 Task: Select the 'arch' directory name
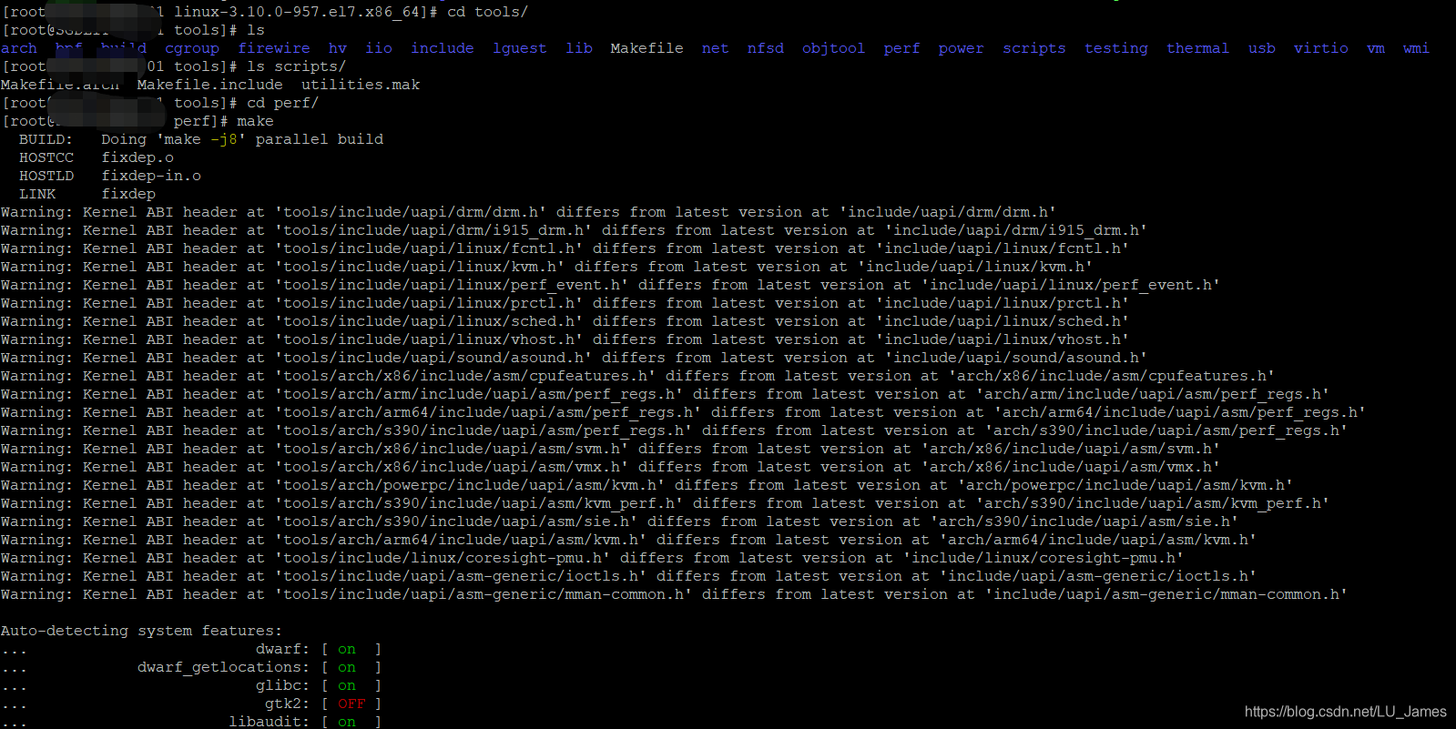tap(19, 48)
